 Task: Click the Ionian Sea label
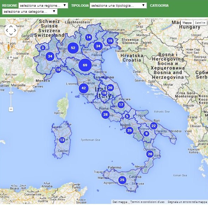180,175
